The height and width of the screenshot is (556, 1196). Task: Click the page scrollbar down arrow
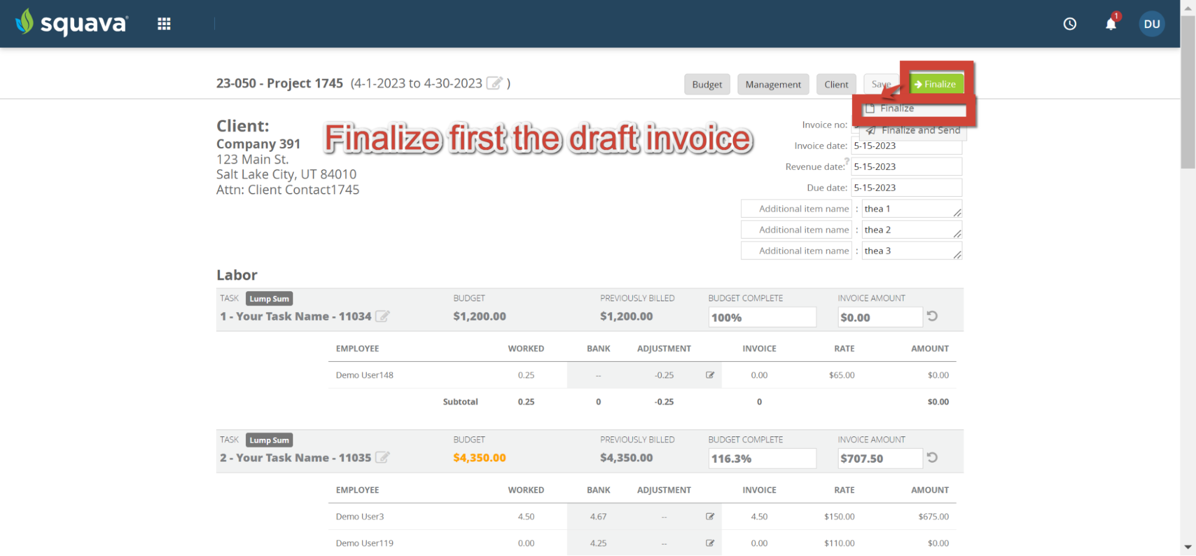1188,547
